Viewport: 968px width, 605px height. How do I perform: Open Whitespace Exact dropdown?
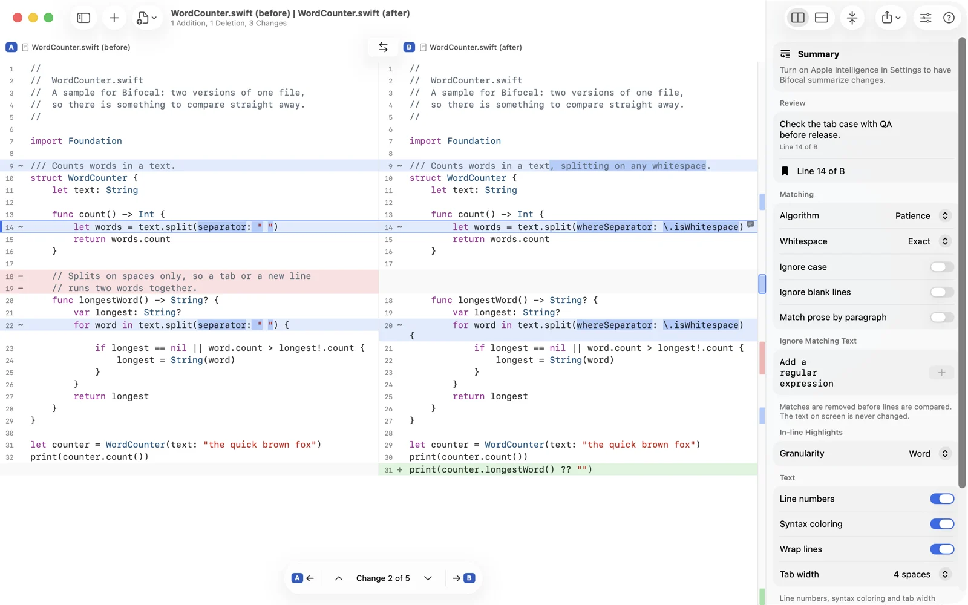tap(929, 241)
